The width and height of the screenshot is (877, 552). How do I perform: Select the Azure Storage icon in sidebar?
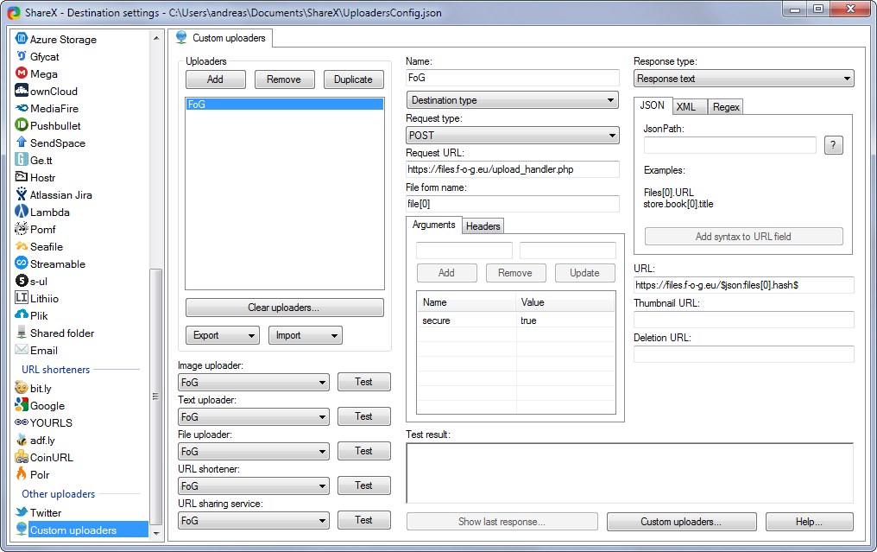coord(22,39)
